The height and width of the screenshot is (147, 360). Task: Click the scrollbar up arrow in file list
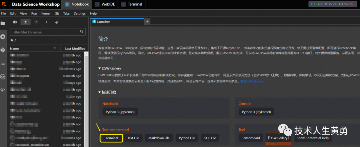86,54
